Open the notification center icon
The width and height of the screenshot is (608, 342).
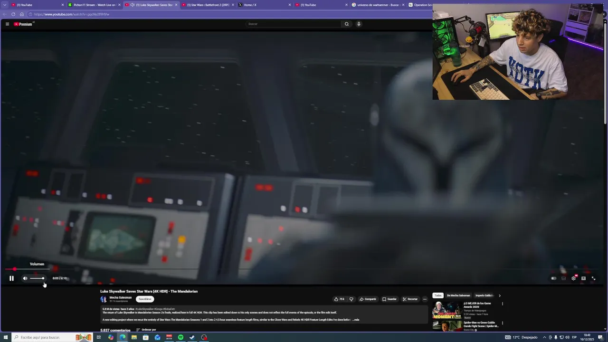coord(600,337)
